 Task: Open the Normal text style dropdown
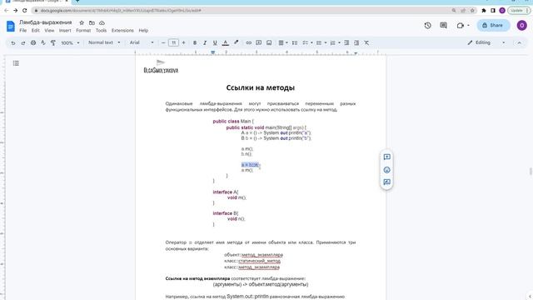[104, 42]
